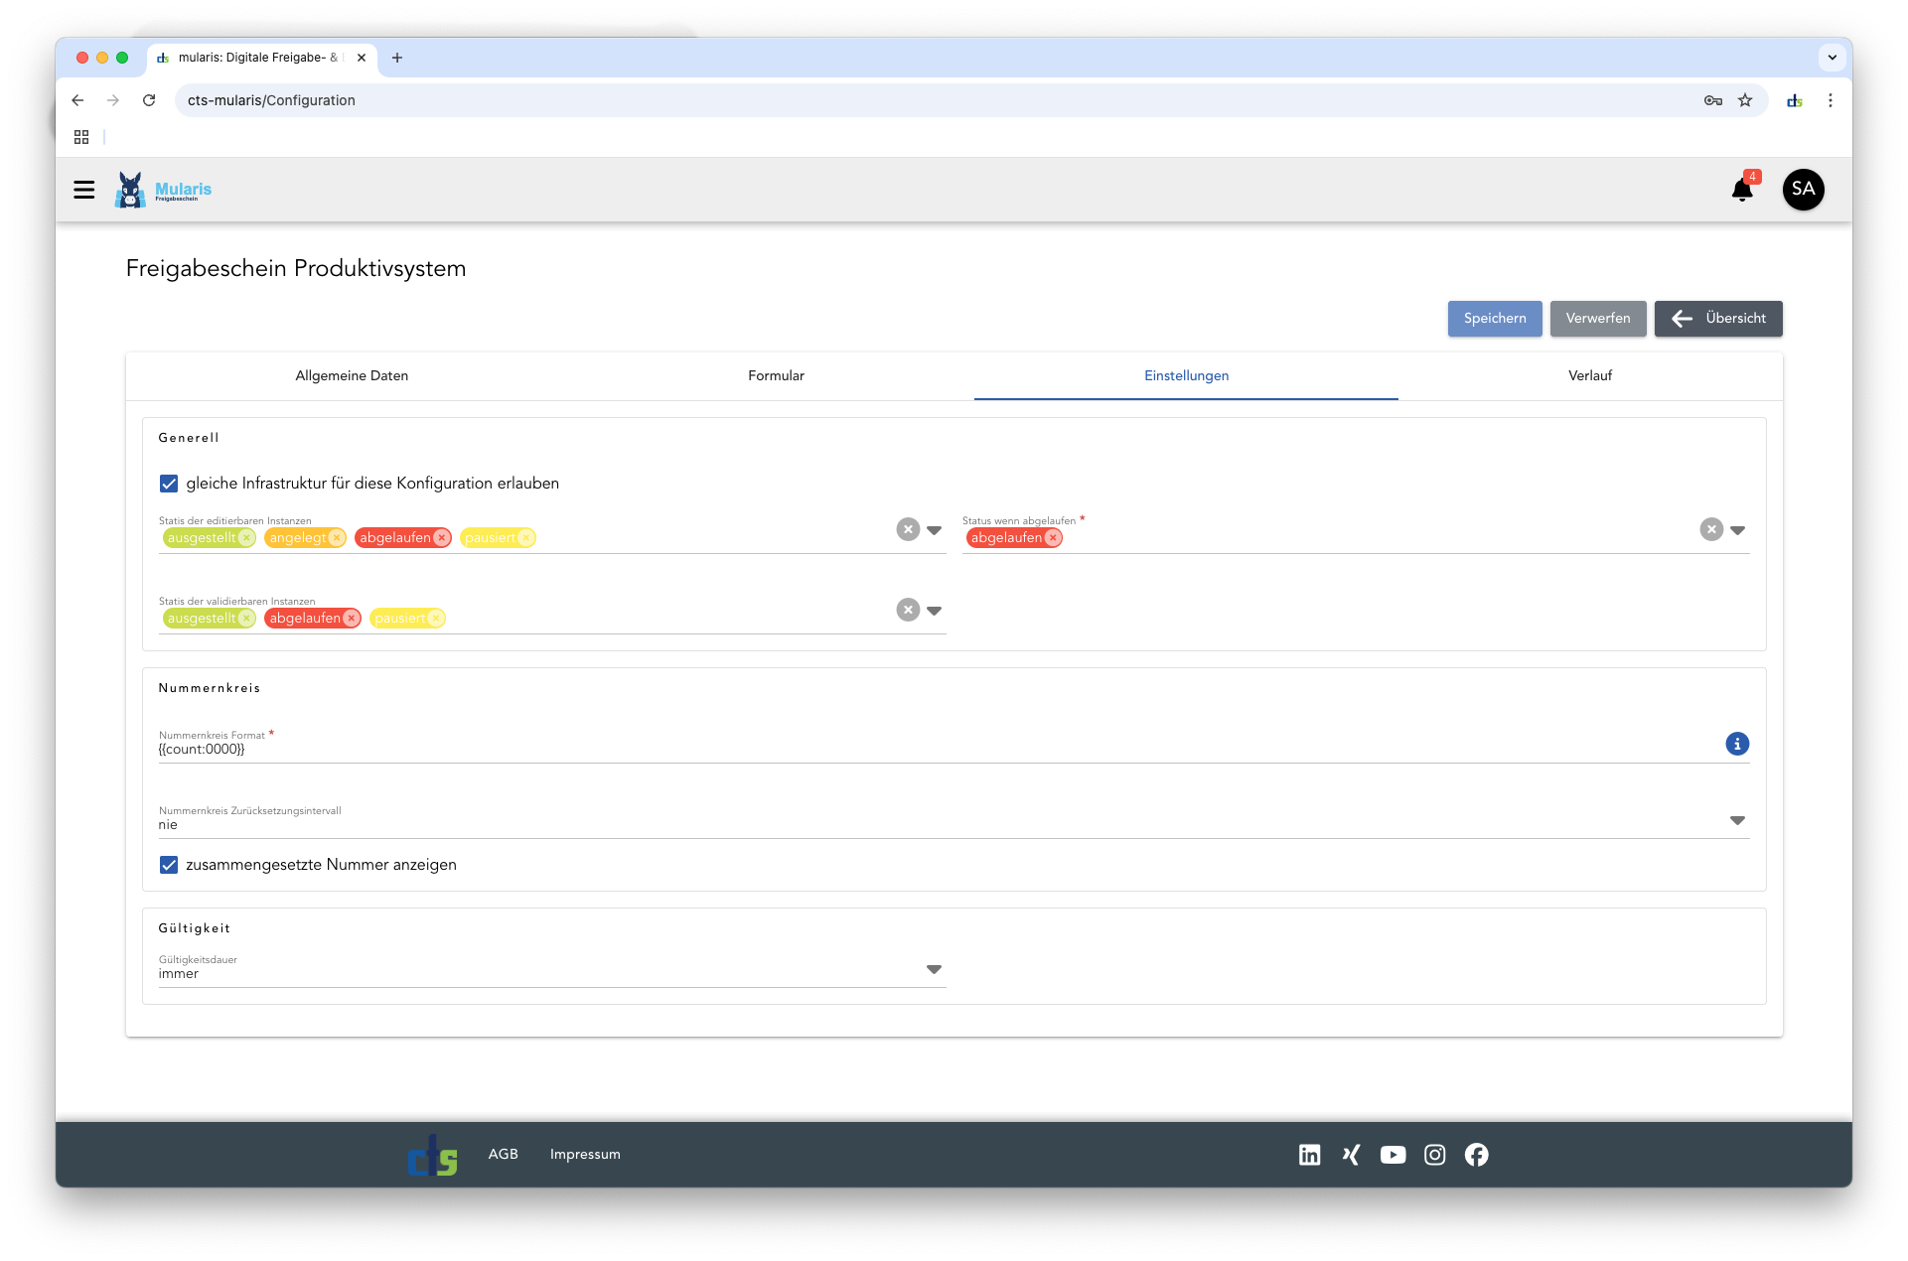
Task: Clear all editable instance statuses
Action: [907, 530]
